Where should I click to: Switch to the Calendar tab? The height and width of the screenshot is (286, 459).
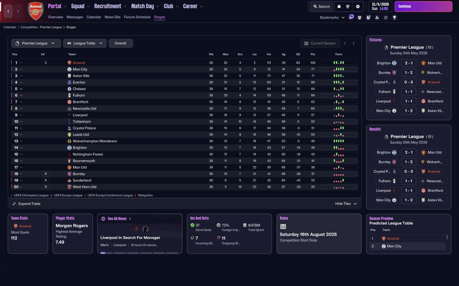[x=94, y=17]
